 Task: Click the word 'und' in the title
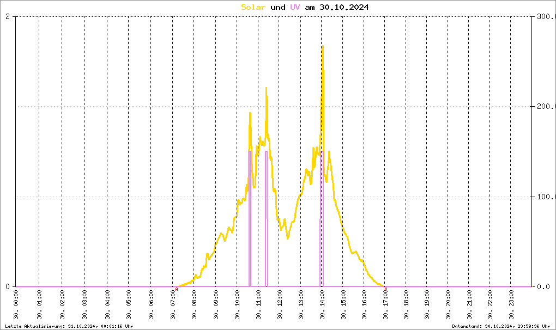(277, 7)
